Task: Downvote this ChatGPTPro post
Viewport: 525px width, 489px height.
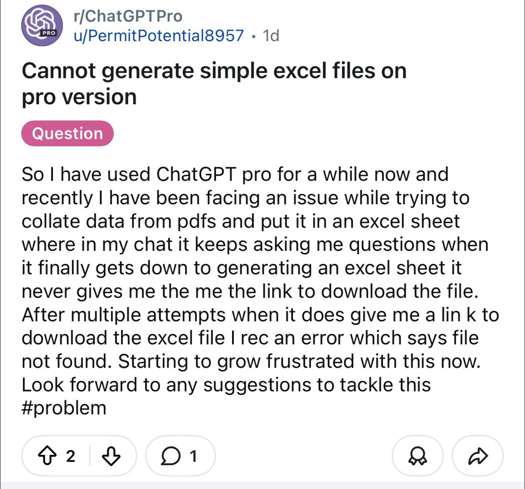Action: (x=111, y=456)
